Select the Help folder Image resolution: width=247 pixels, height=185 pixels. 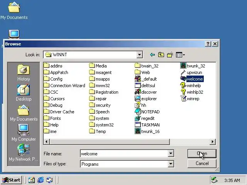pyautogui.click(x=51, y=125)
